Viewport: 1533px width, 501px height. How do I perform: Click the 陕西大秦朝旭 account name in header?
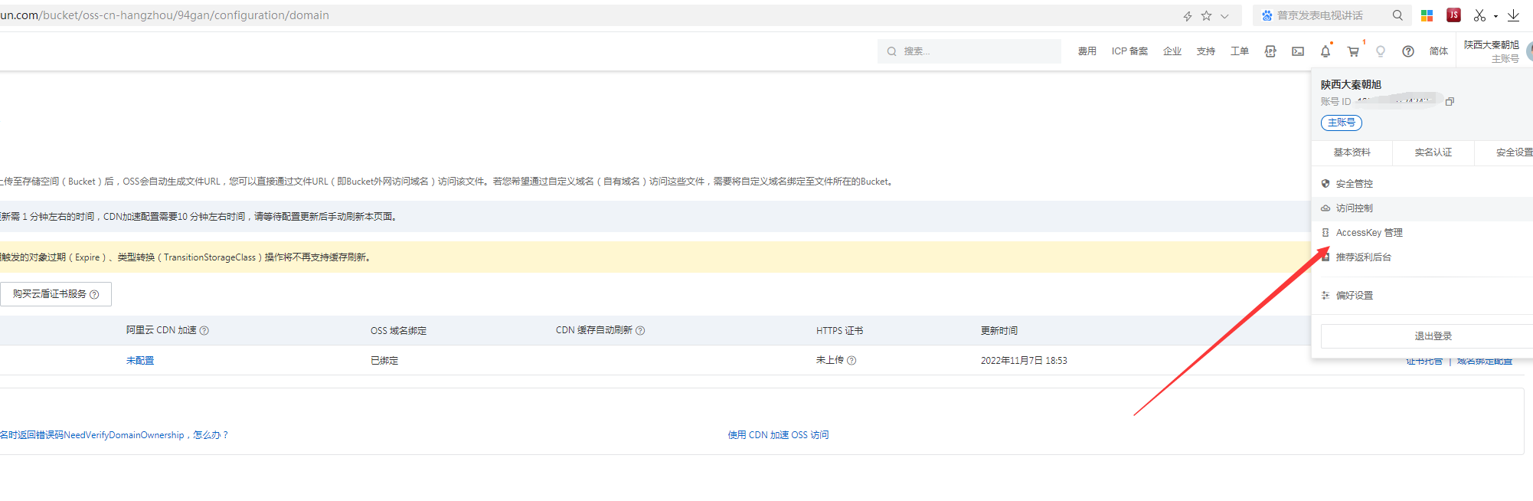[x=1491, y=44]
